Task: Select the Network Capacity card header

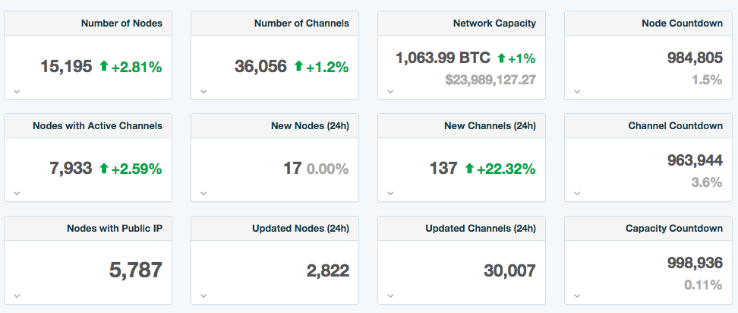Action: 494,24
